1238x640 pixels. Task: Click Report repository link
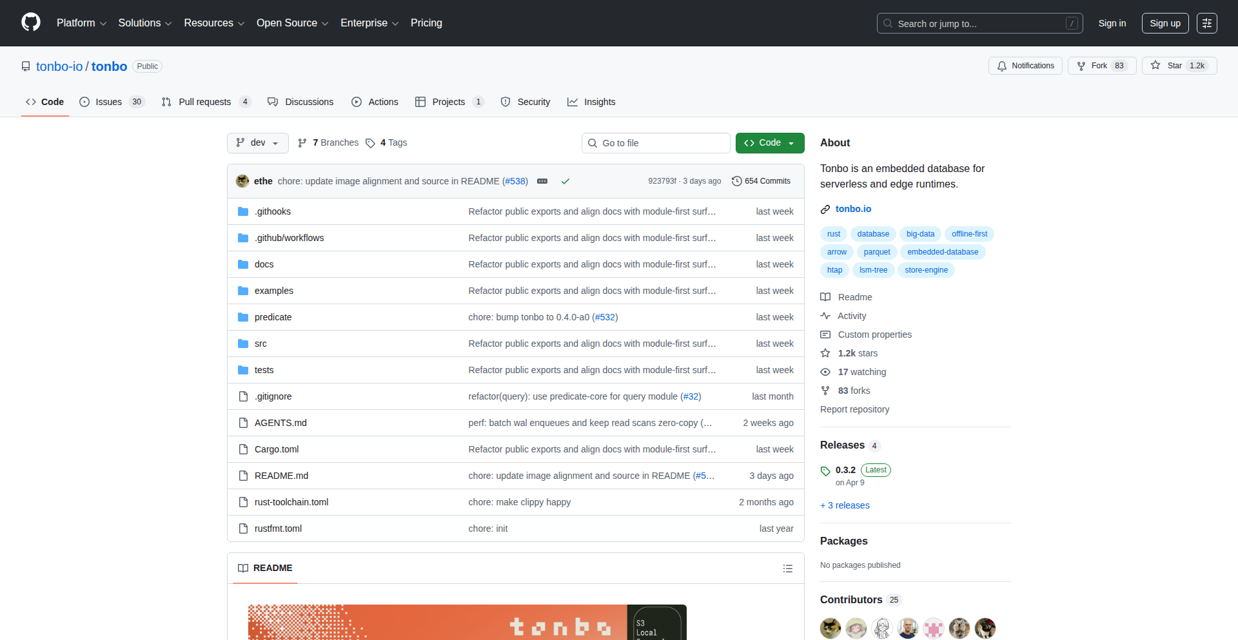coord(854,409)
